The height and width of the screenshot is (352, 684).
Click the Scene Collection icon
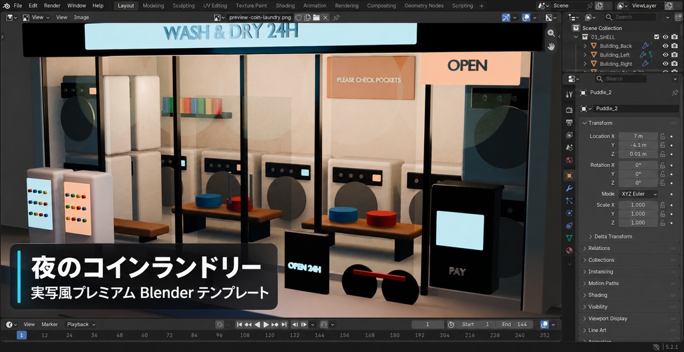point(576,28)
